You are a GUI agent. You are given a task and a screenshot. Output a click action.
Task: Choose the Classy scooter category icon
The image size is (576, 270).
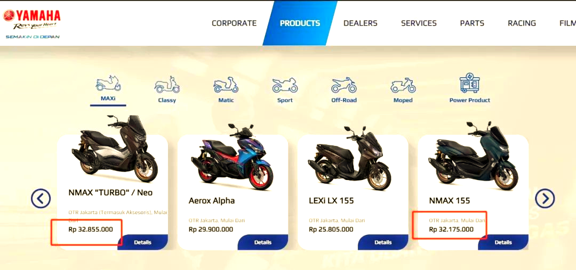point(167,84)
